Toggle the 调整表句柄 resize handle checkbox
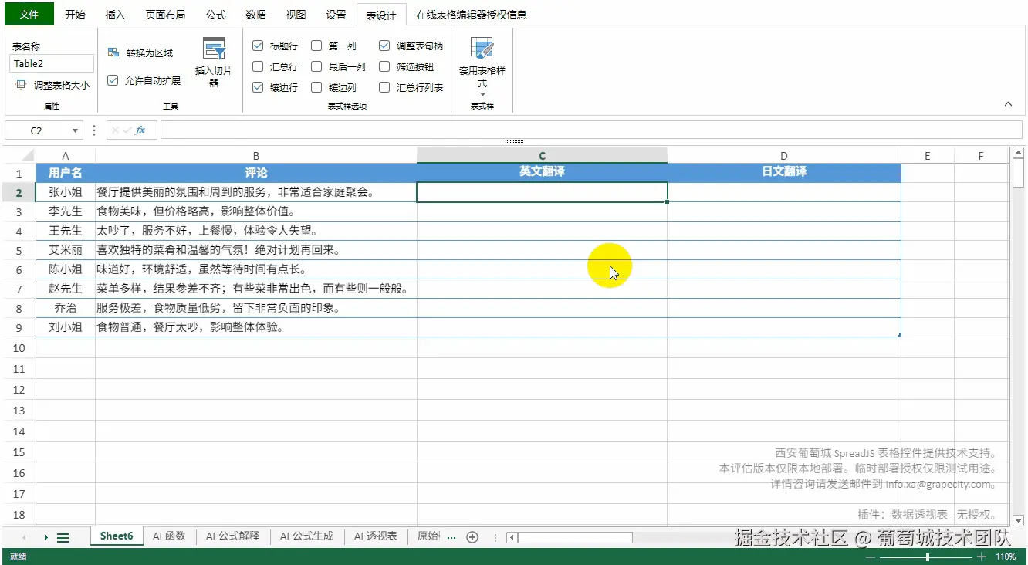 (384, 46)
